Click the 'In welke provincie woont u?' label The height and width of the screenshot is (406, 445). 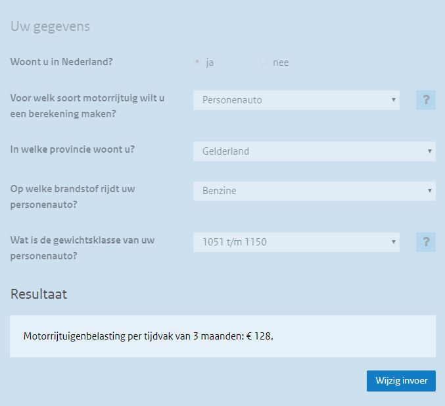[x=72, y=149]
